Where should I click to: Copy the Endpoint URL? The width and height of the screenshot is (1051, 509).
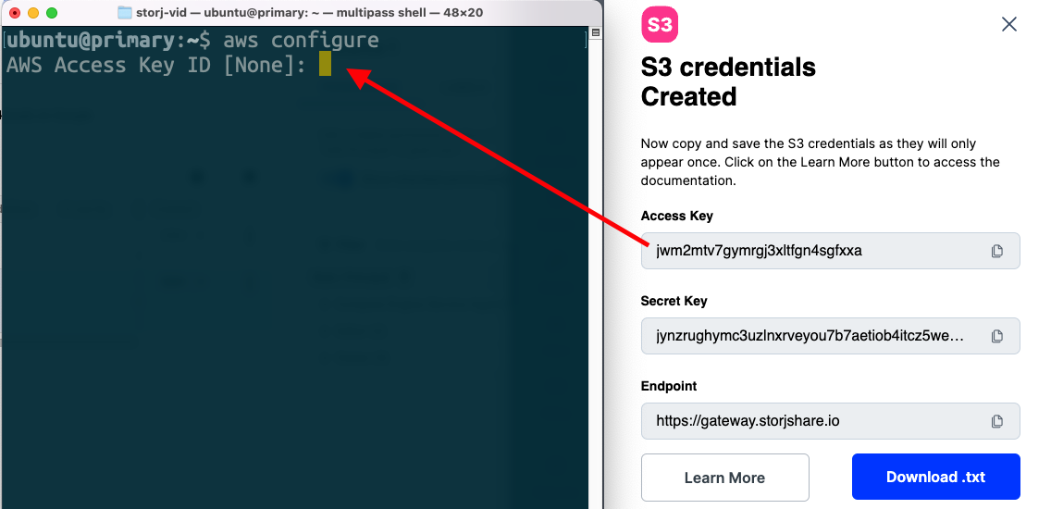click(996, 422)
